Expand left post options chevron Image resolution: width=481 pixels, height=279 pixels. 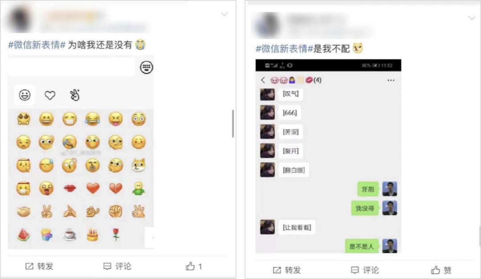pyautogui.click(x=224, y=14)
